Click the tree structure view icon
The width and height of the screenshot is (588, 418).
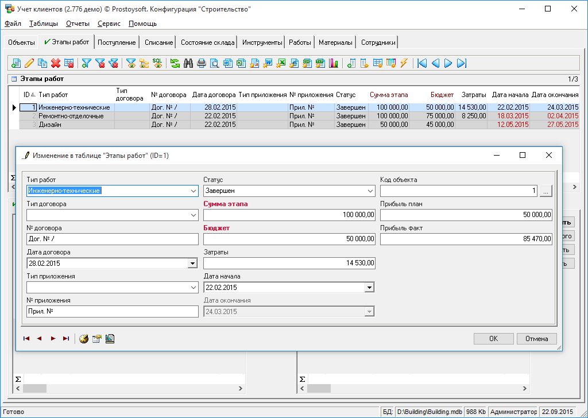144,63
